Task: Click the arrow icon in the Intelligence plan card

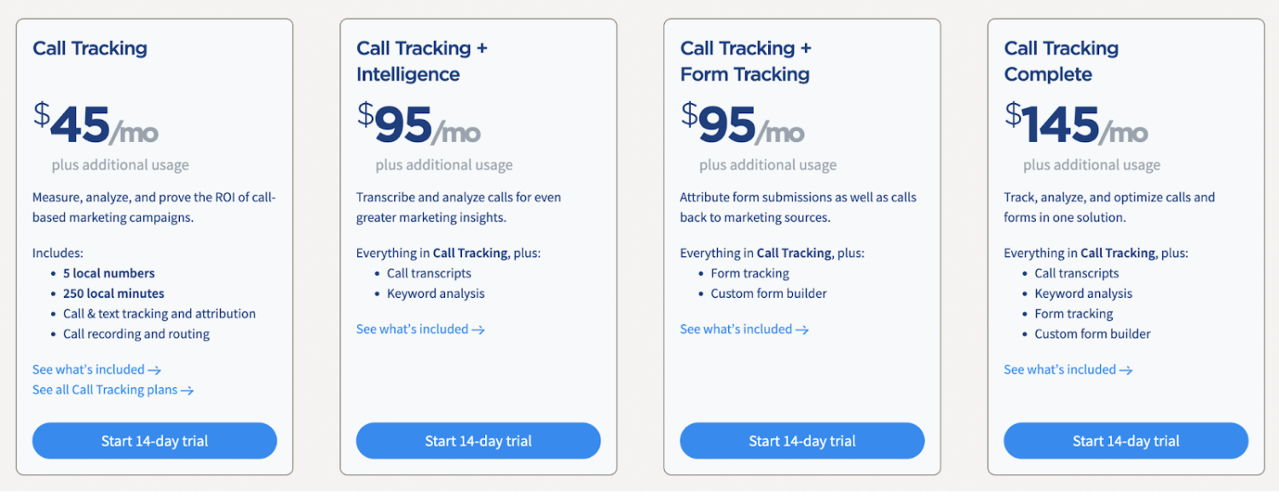Action: (480, 329)
